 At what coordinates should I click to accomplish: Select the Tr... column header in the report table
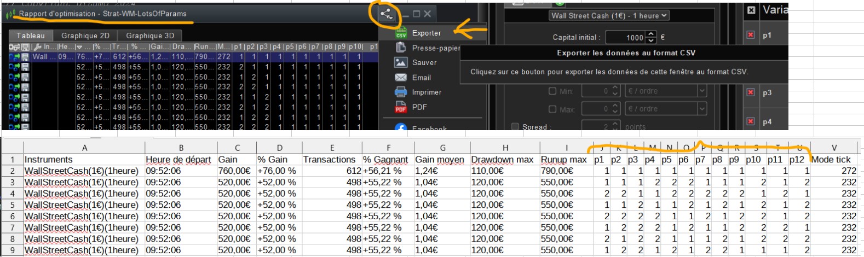pyautogui.click(x=118, y=46)
